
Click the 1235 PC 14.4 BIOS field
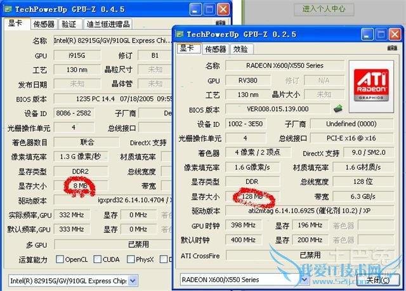point(113,99)
